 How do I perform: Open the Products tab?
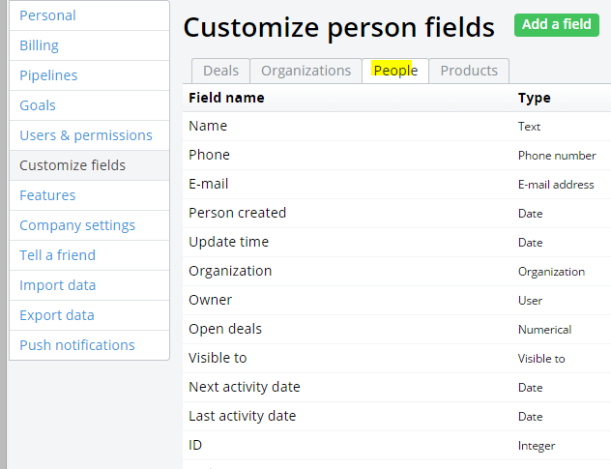click(x=469, y=71)
